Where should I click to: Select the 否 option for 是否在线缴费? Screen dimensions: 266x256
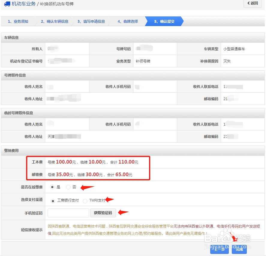pos(69,186)
